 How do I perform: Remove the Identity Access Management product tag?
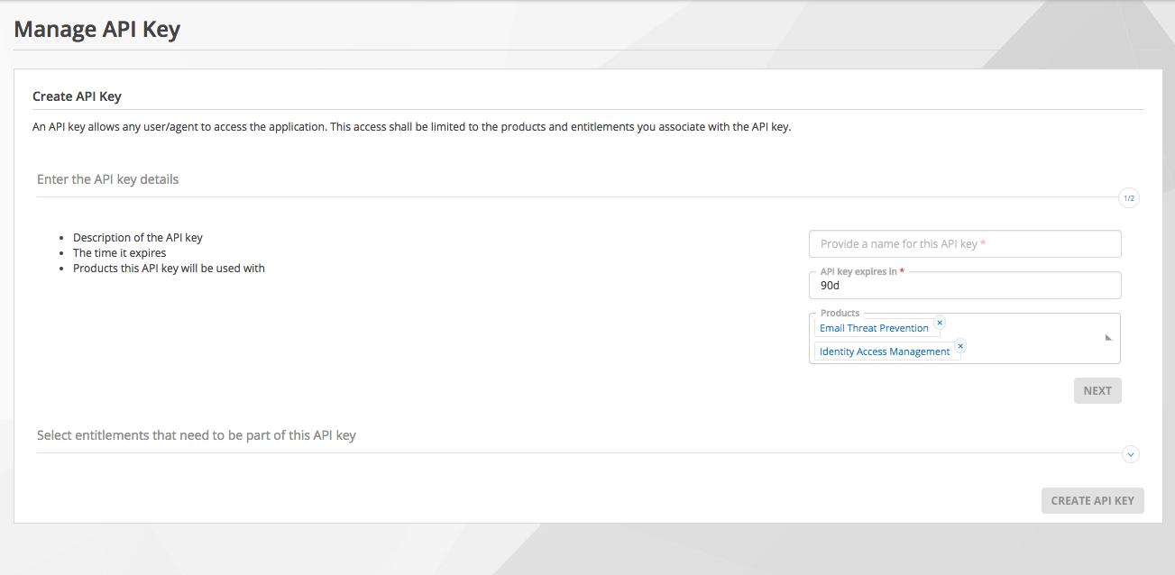(x=960, y=345)
